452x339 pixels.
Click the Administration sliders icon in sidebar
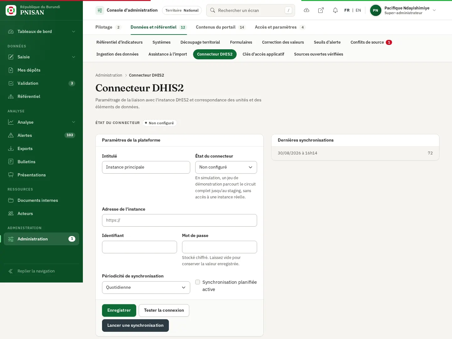pos(11,239)
